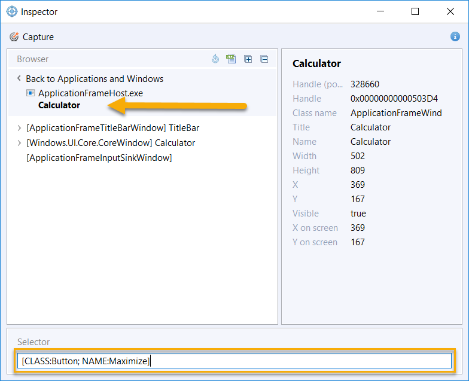Image resolution: width=469 pixels, height=381 pixels.
Task: Click into the Selector input field
Action: [x=234, y=361]
